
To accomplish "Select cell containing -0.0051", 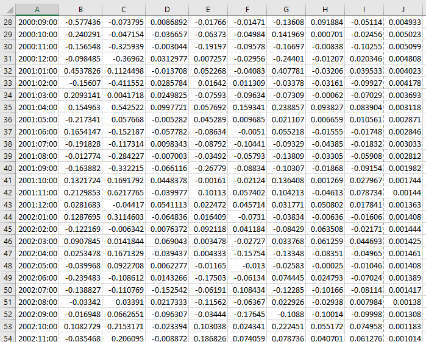I will tap(247, 132).
